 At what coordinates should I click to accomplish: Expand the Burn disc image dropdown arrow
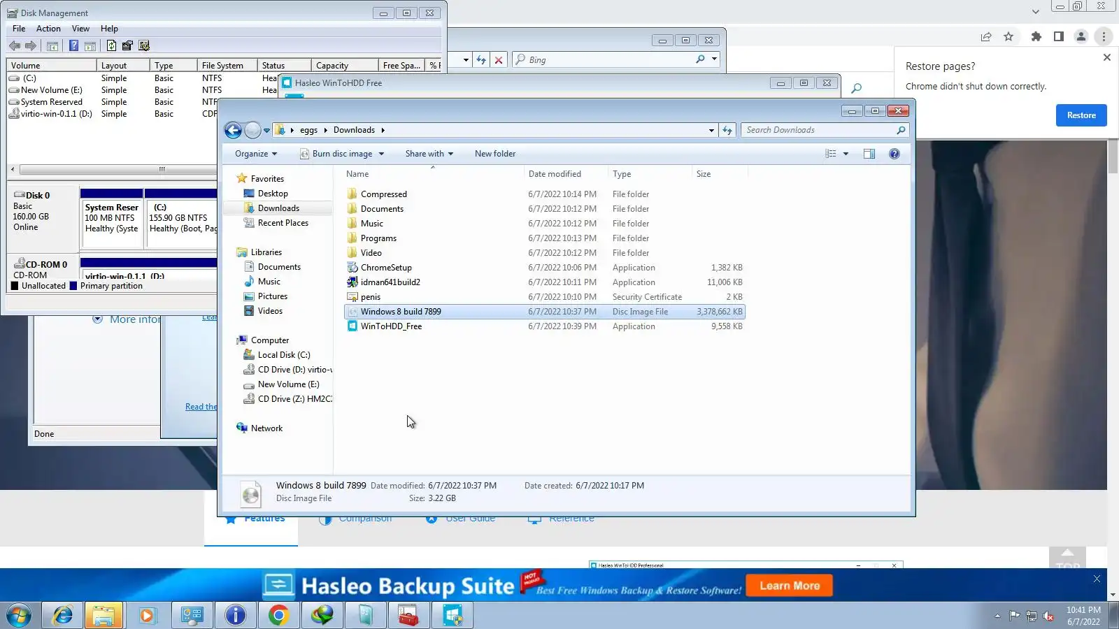point(381,154)
